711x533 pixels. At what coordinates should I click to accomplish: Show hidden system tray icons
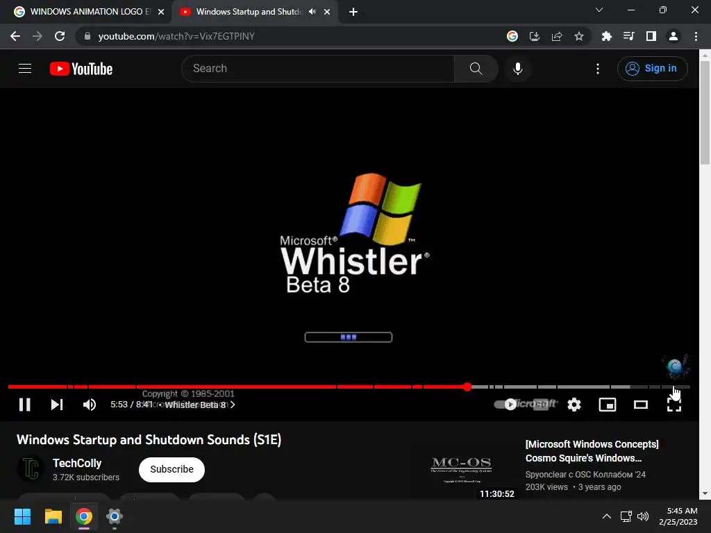pyautogui.click(x=606, y=516)
